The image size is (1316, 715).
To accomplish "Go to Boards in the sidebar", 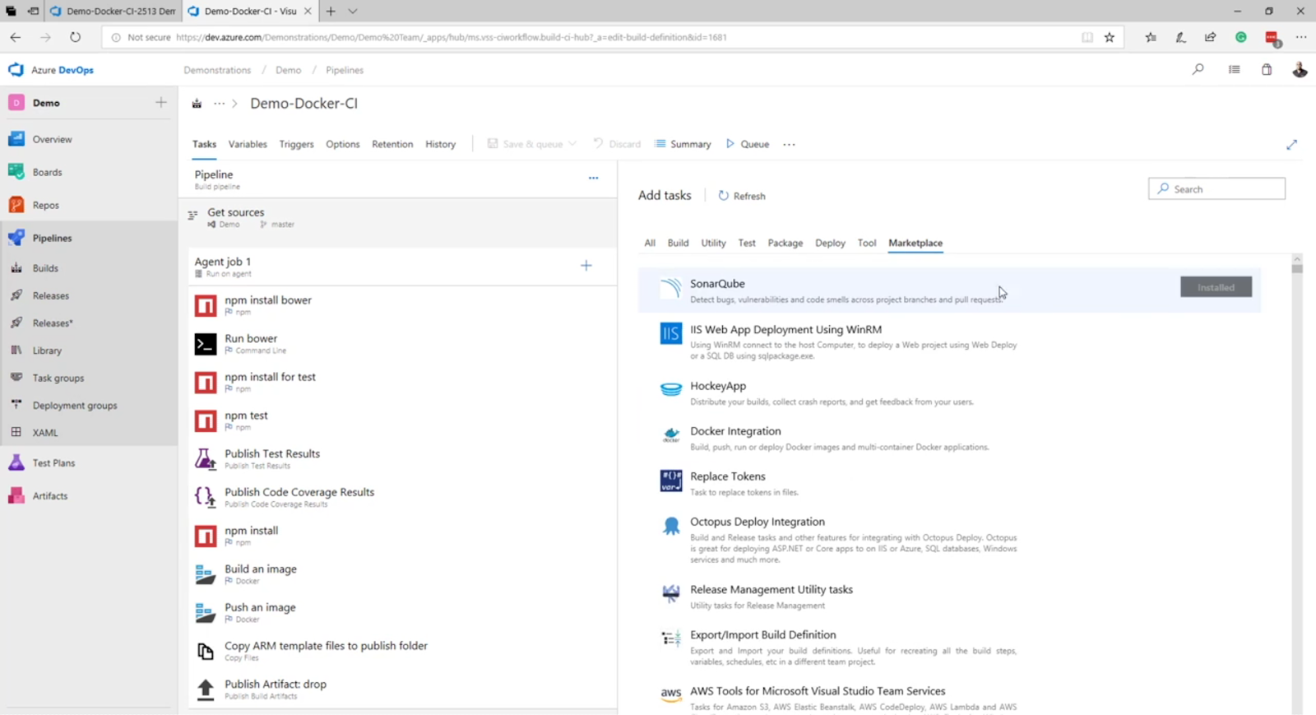I will pos(47,172).
